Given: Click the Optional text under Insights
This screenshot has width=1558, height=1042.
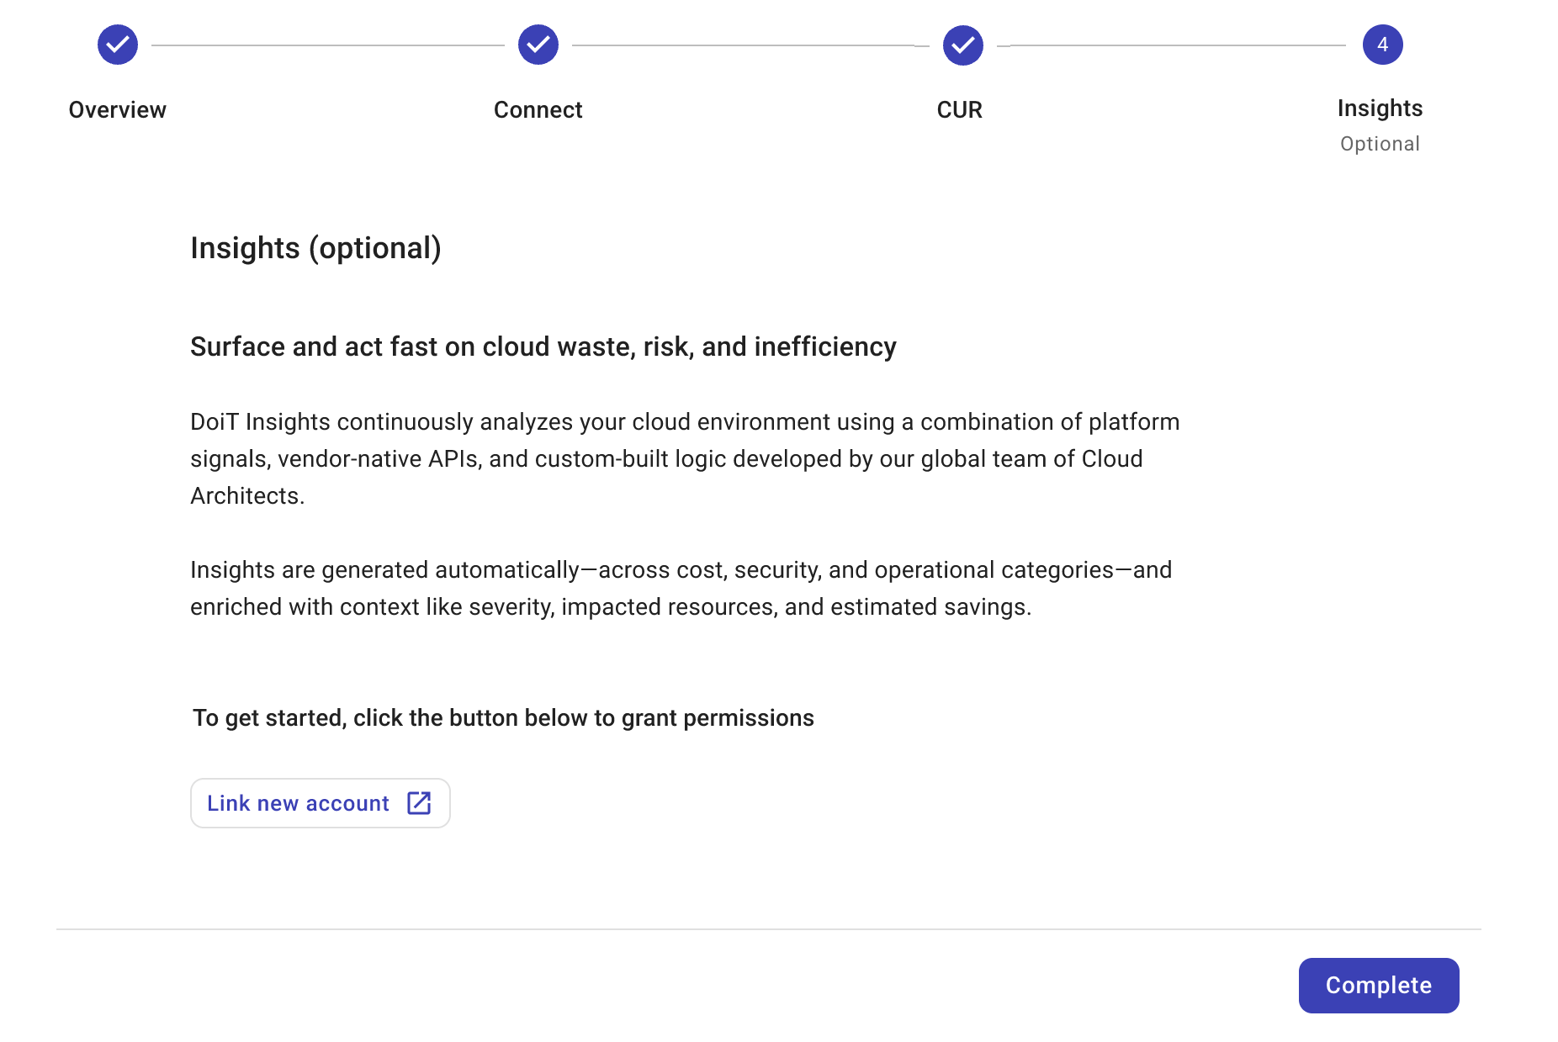Looking at the screenshot, I should (x=1380, y=143).
